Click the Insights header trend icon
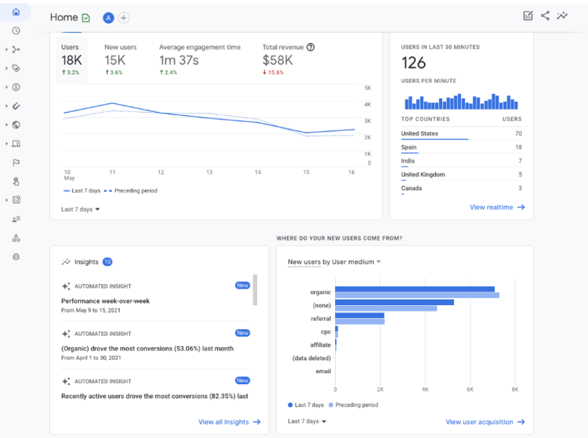 (66, 262)
